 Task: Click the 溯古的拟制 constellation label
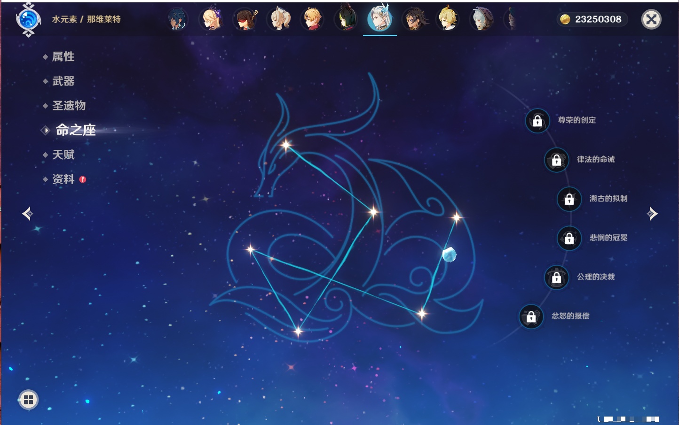pyautogui.click(x=608, y=199)
